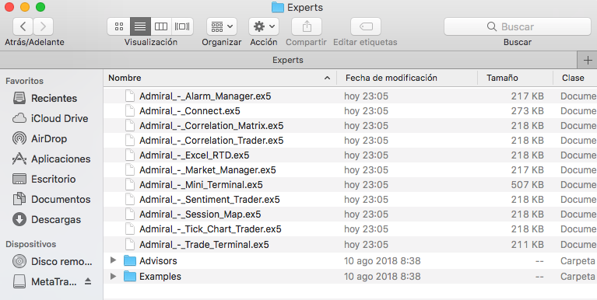Screen dimensions: 597x300
Task: Select the Experts tab
Action: click(288, 60)
